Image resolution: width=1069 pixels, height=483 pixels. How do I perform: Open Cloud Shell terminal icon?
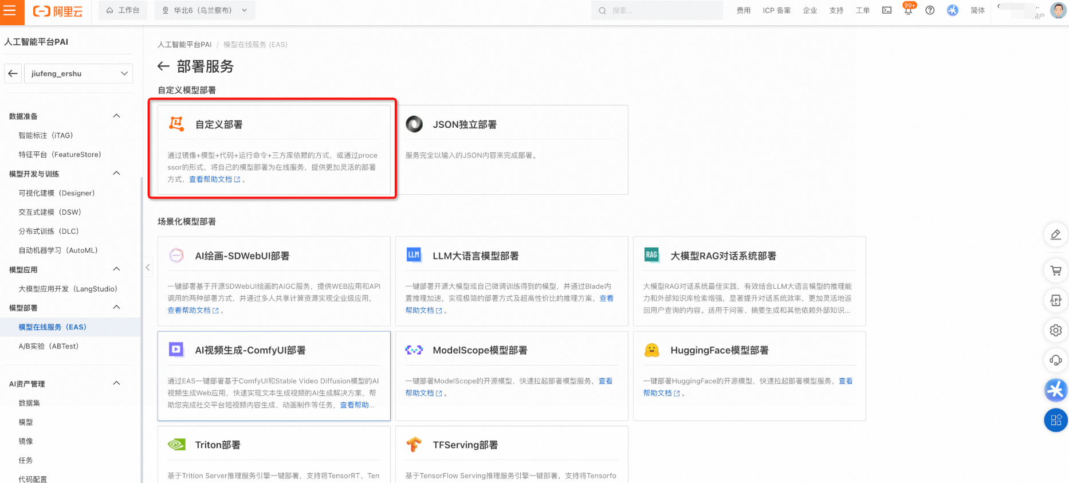coord(887,10)
